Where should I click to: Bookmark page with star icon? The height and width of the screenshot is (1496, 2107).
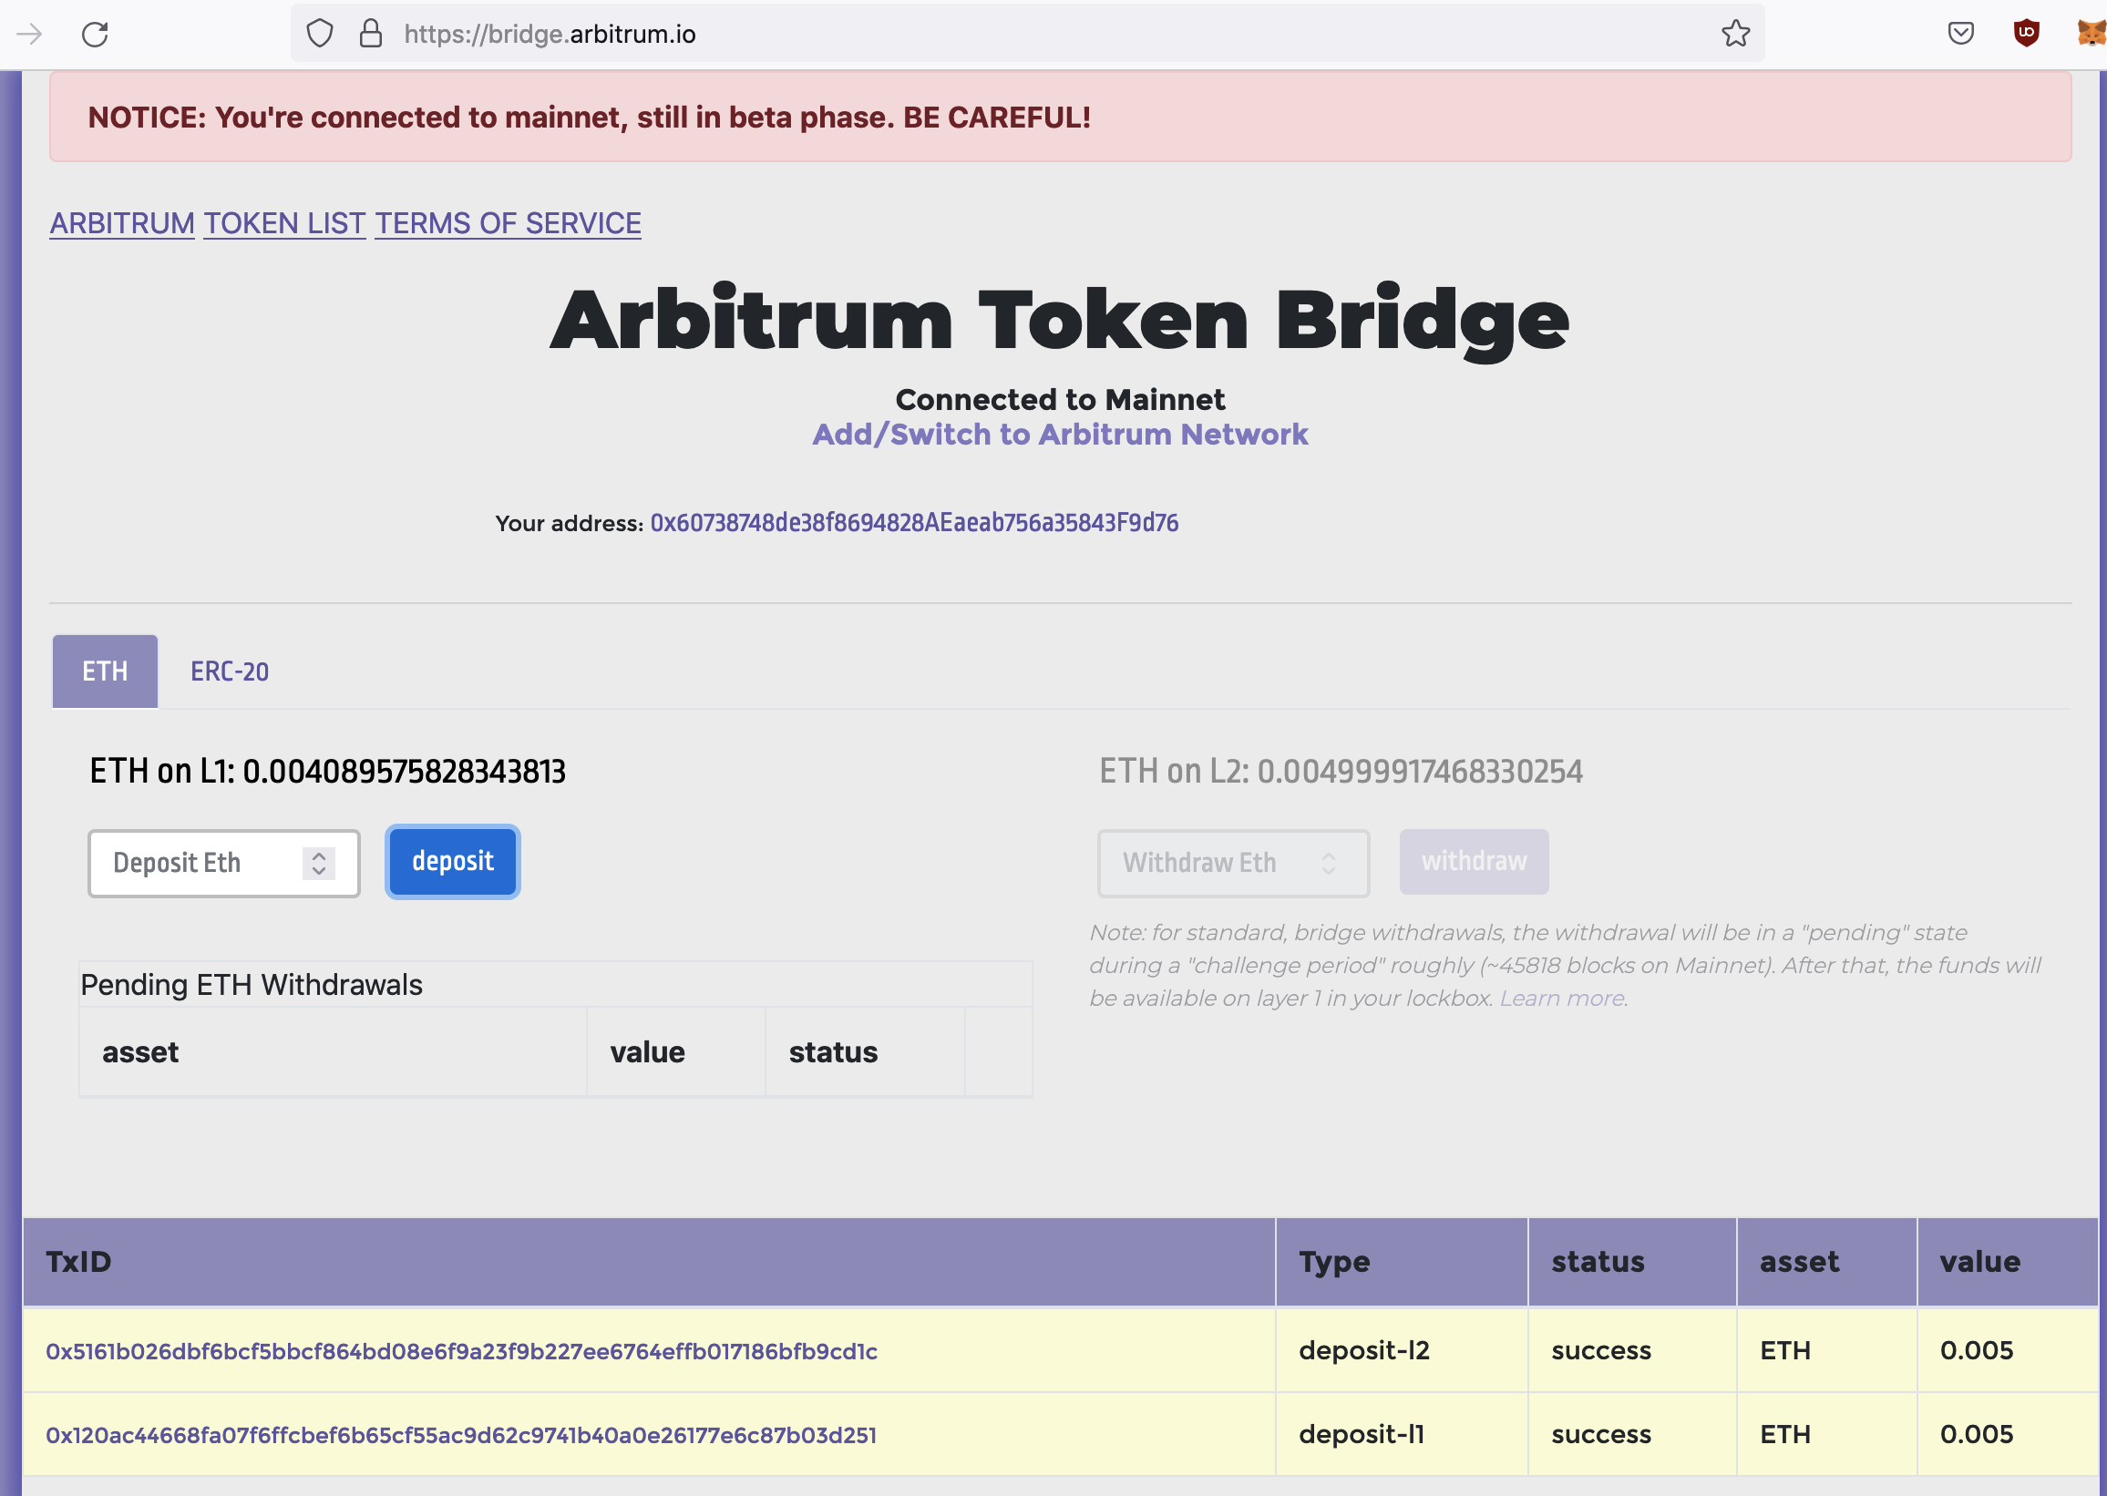click(x=1735, y=34)
